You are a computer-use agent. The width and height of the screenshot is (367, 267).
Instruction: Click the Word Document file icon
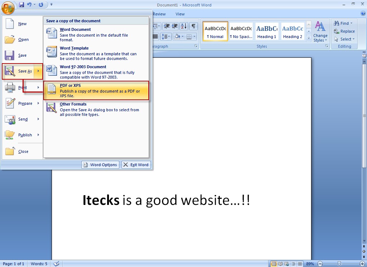click(x=52, y=33)
